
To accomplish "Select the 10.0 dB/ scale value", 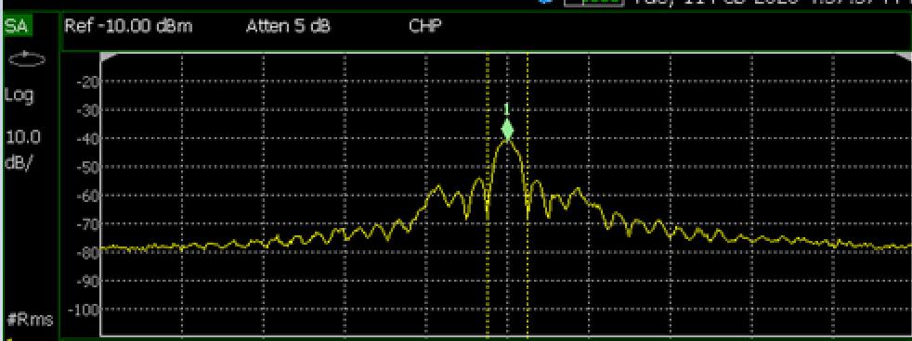I will [x=22, y=149].
